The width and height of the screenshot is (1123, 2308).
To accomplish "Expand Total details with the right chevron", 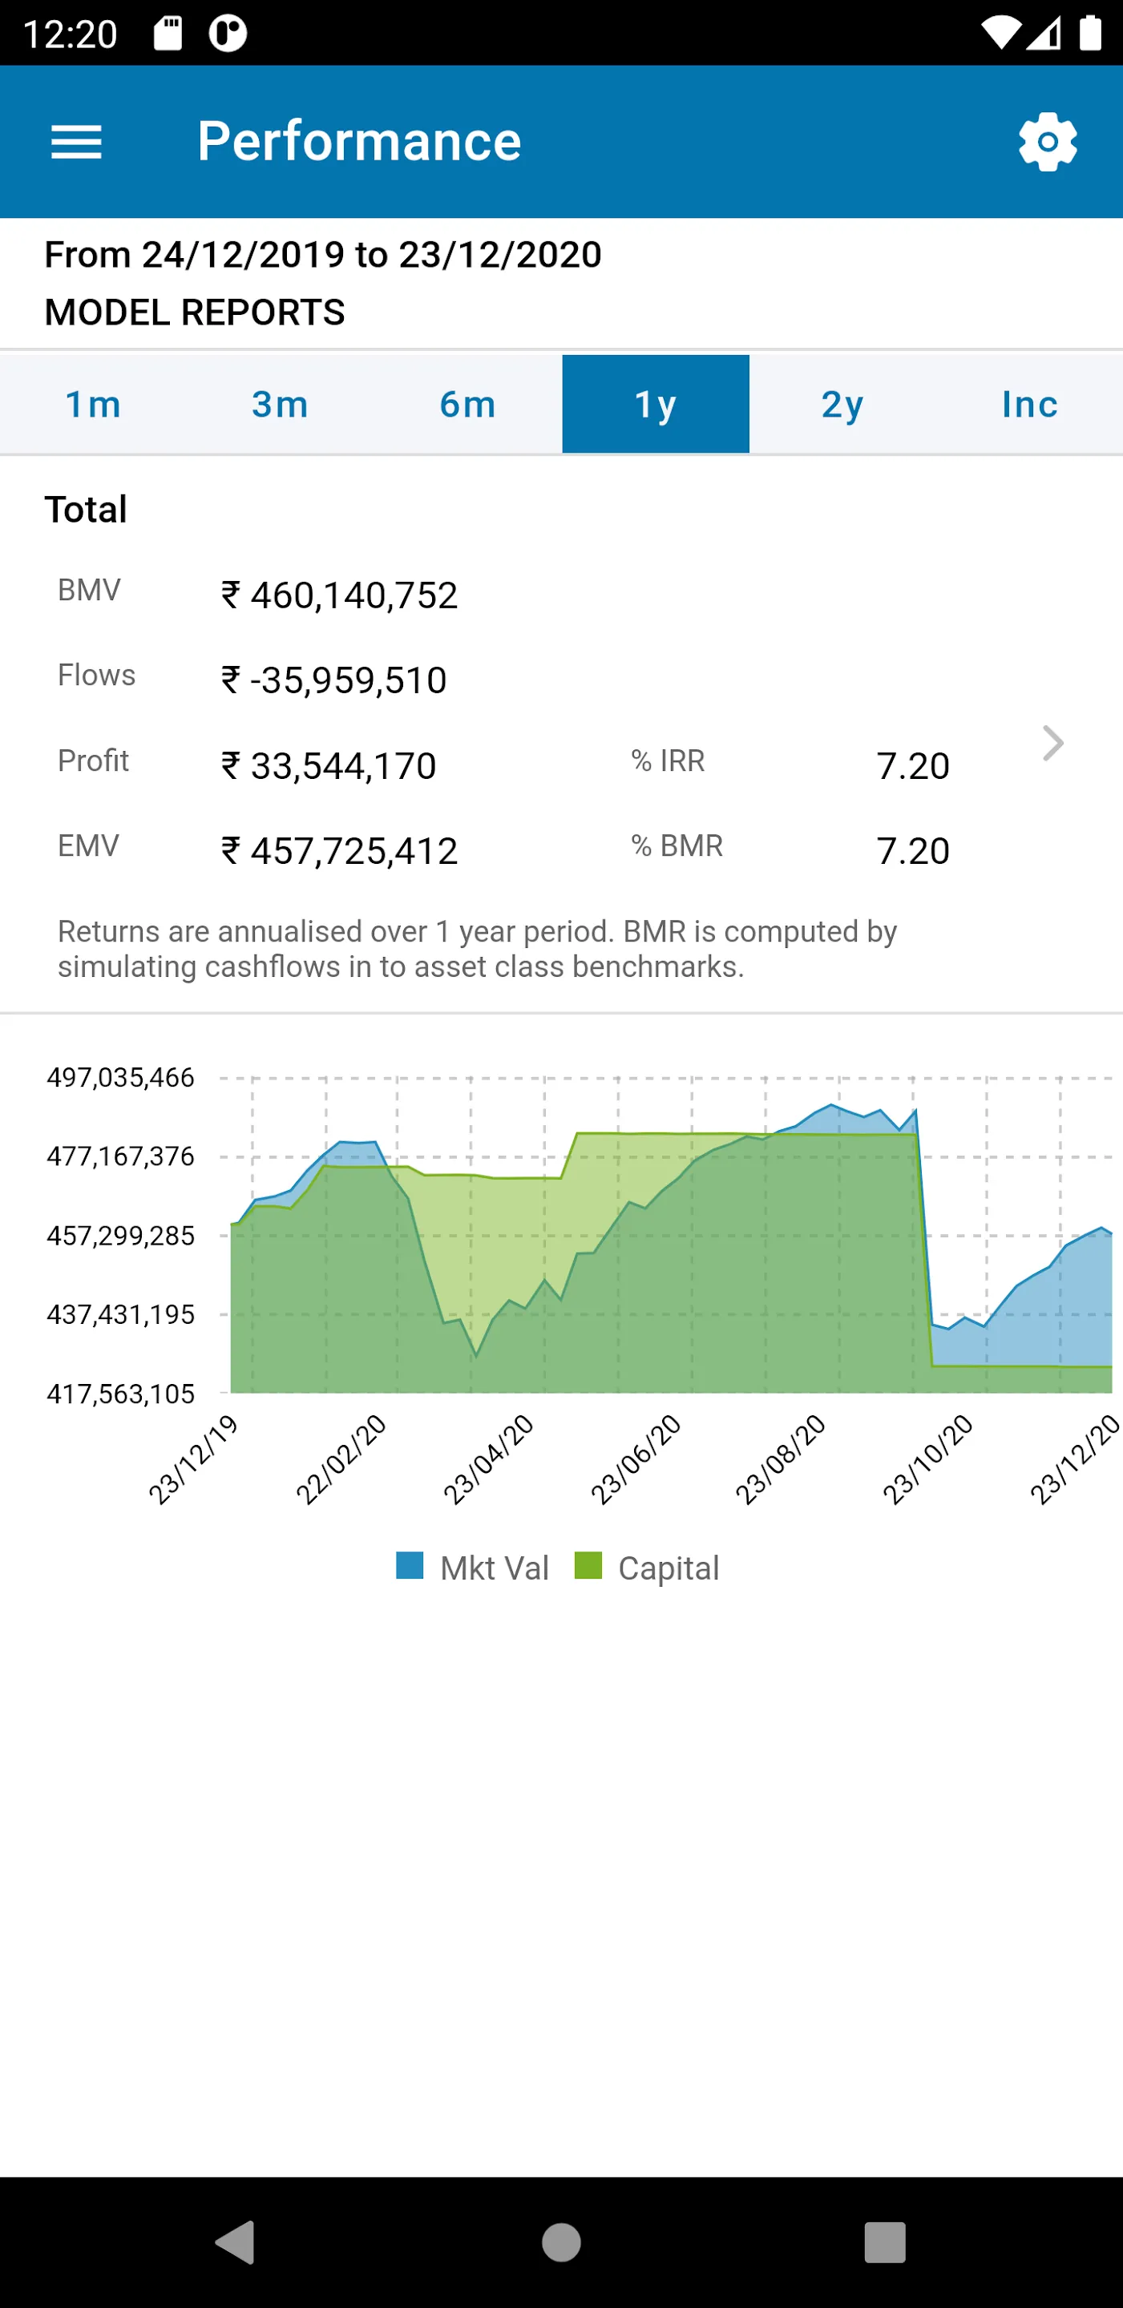I will pos(1053,743).
